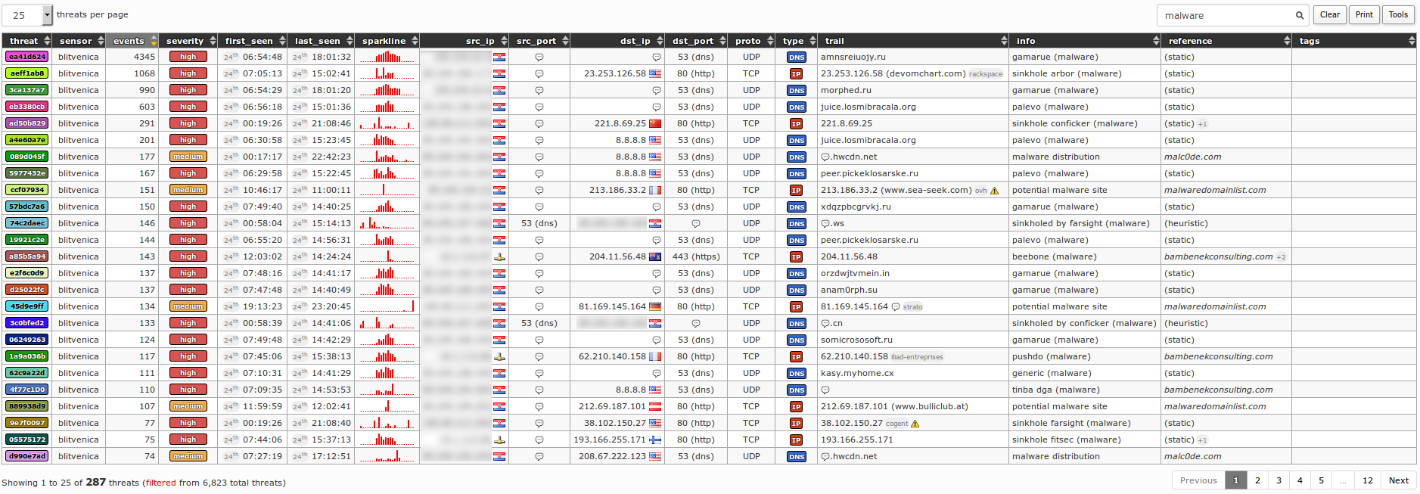Click the speech bubble before .hwcdn.net in 089d045f row
The height and width of the screenshot is (494, 1420).
825,157
